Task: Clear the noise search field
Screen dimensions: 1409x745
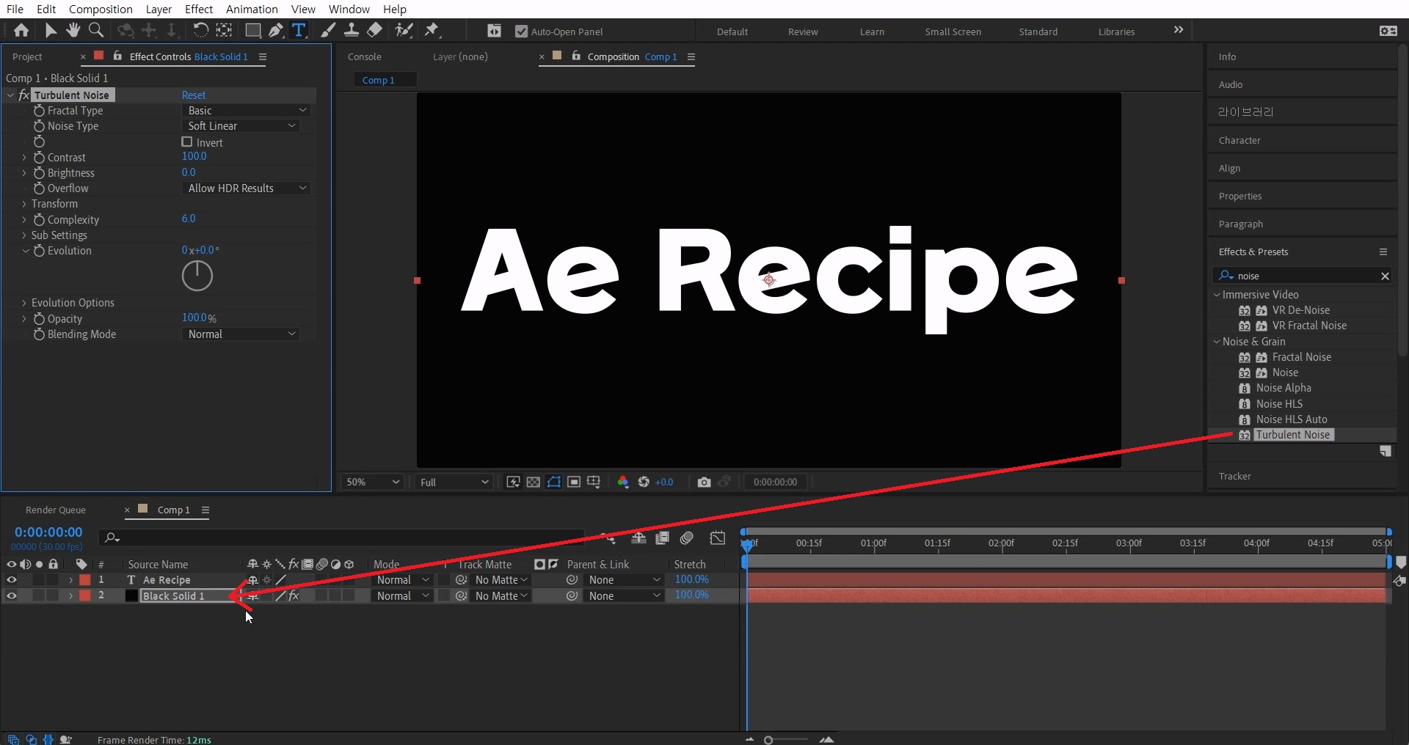Action: [1385, 276]
